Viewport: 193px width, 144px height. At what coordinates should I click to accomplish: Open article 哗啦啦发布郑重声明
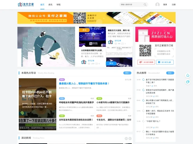point(76,102)
